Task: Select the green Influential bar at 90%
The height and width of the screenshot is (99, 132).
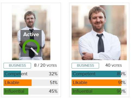Action: tap(99, 91)
